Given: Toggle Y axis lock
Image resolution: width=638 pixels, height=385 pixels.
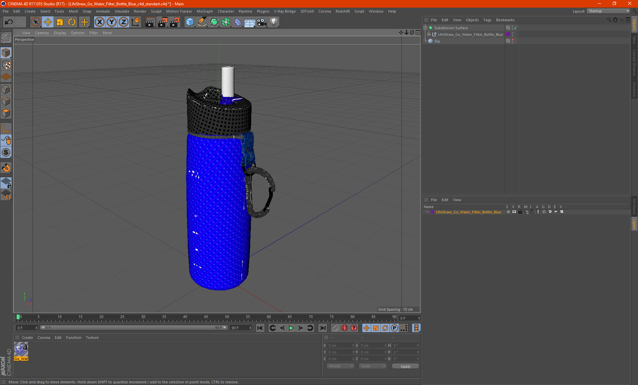Looking at the screenshot, I should point(111,22).
